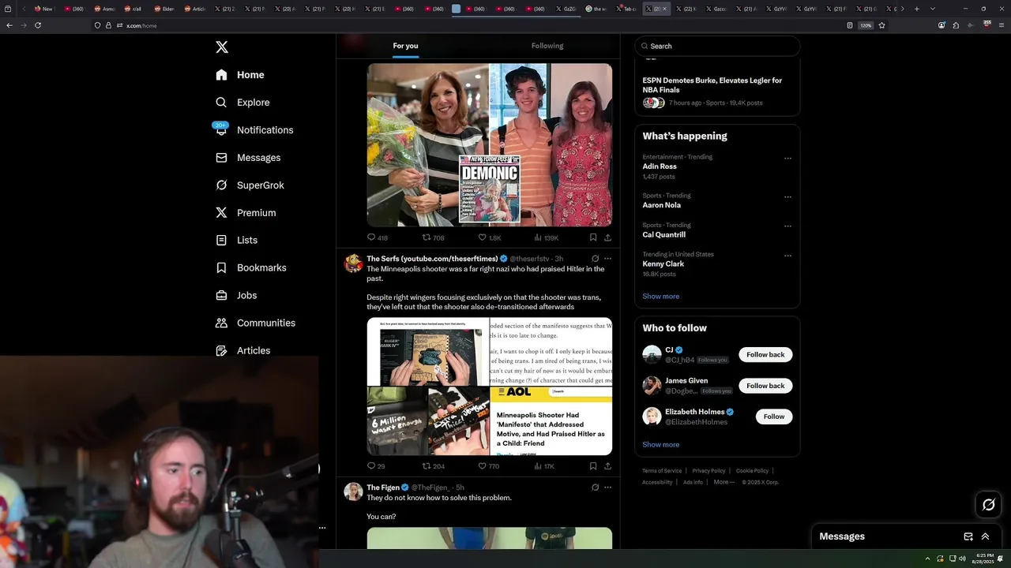Image resolution: width=1011 pixels, height=568 pixels.
Task: Open The Serfs post image collage
Action: point(489,387)
